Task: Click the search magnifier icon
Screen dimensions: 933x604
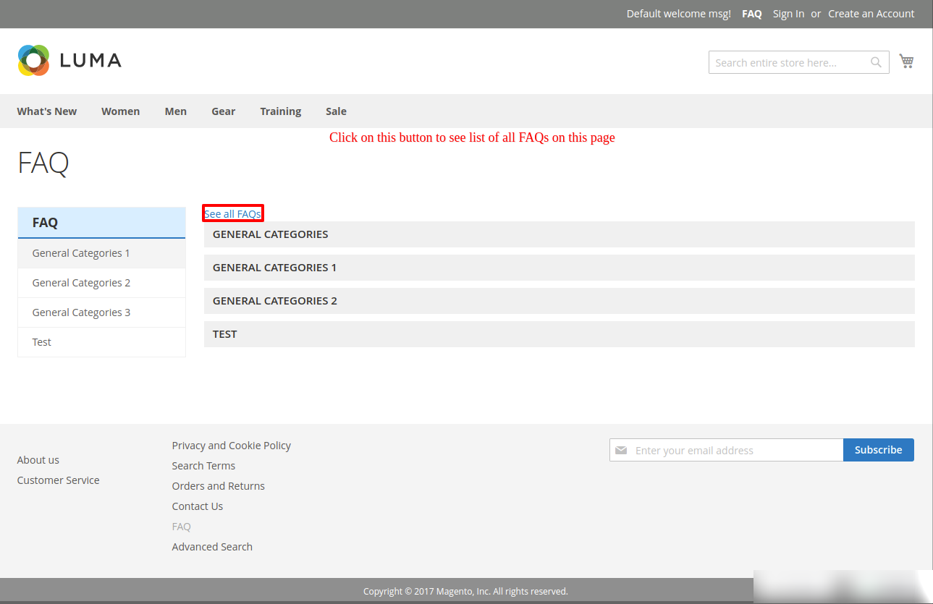Action: (x=876, y=63)
